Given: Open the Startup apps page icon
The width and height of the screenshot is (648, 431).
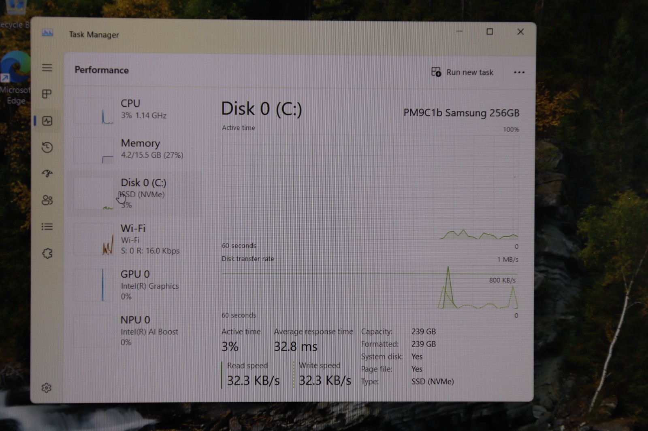Looking at the screenshot, I should click(x=47, y=173).
